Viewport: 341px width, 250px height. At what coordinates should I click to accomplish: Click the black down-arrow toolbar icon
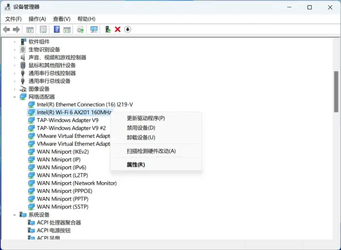[128, 30]
